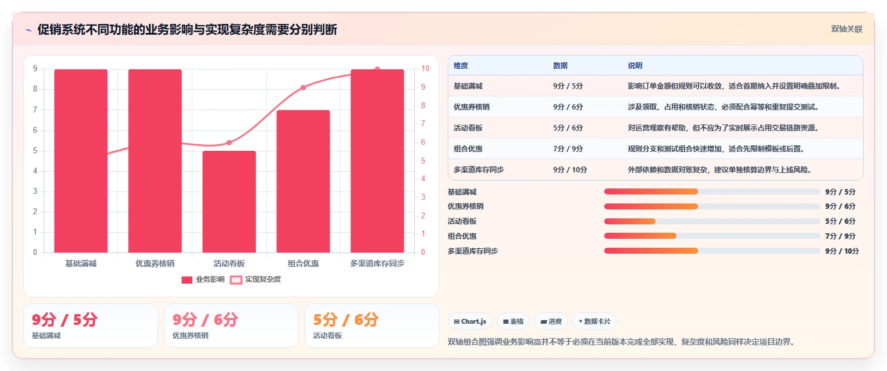This screenshot has height=371, width=887.
Task: Click the 维度 column header
Action: (461, 65)
